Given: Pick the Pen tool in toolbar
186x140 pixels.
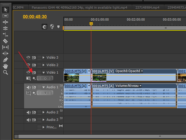Looking at the screenshot, I should point(5,60).
